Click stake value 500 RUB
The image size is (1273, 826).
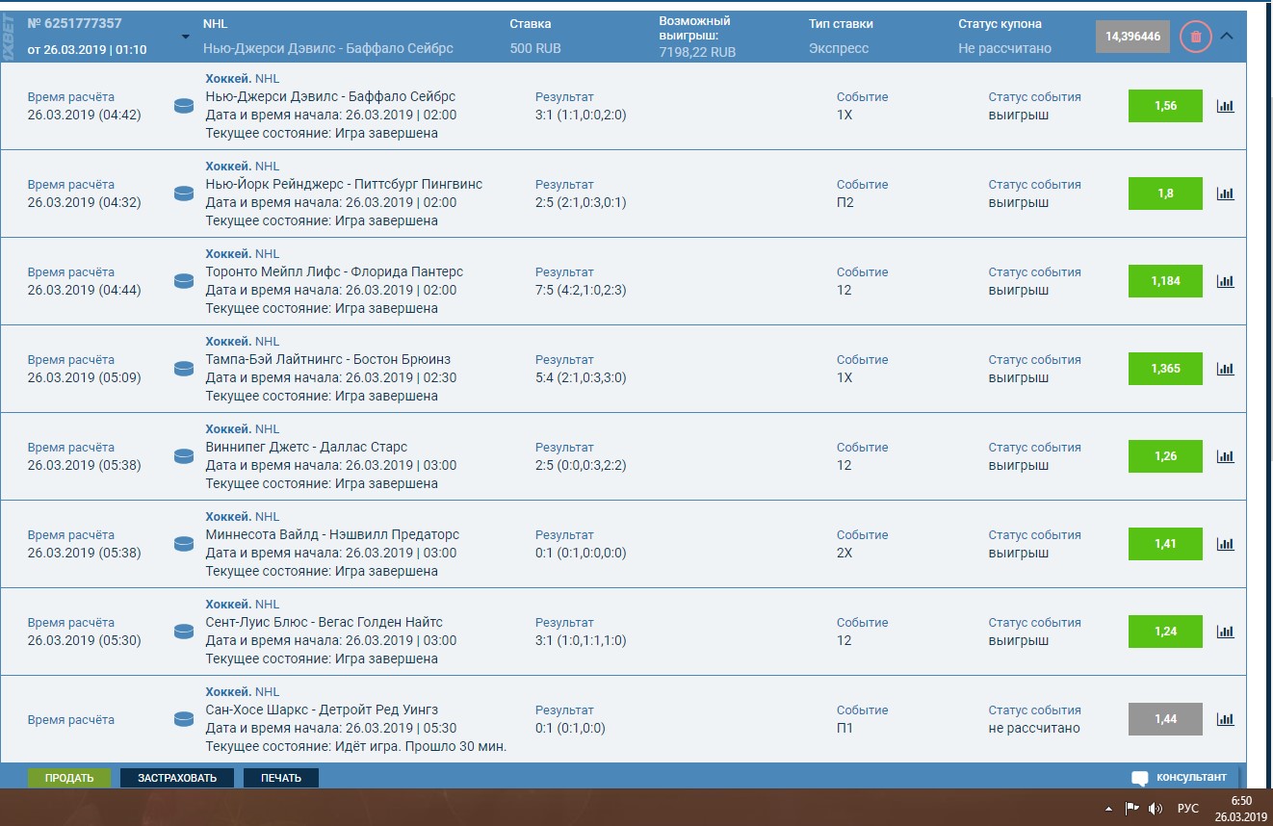(x=535, y=48)
